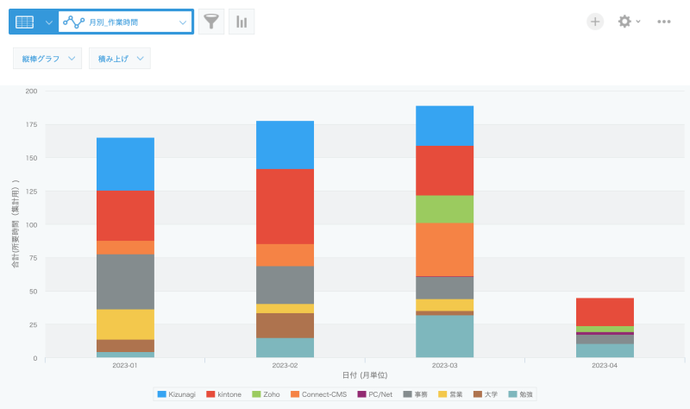690x409 pixels.
Task: Click the 営業 yellow segment of 2023-01
Action: click(x=125, y=324)
